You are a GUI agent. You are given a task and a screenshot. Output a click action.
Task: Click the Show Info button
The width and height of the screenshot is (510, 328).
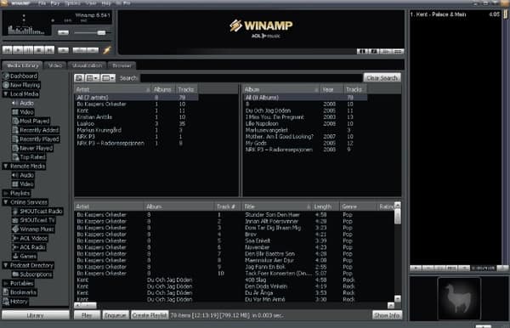[x=387, y=315]
